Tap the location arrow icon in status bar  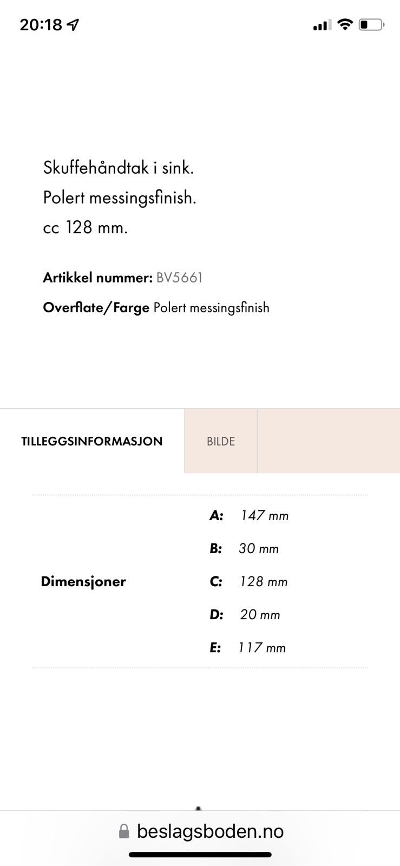click(x=73, y=25)
